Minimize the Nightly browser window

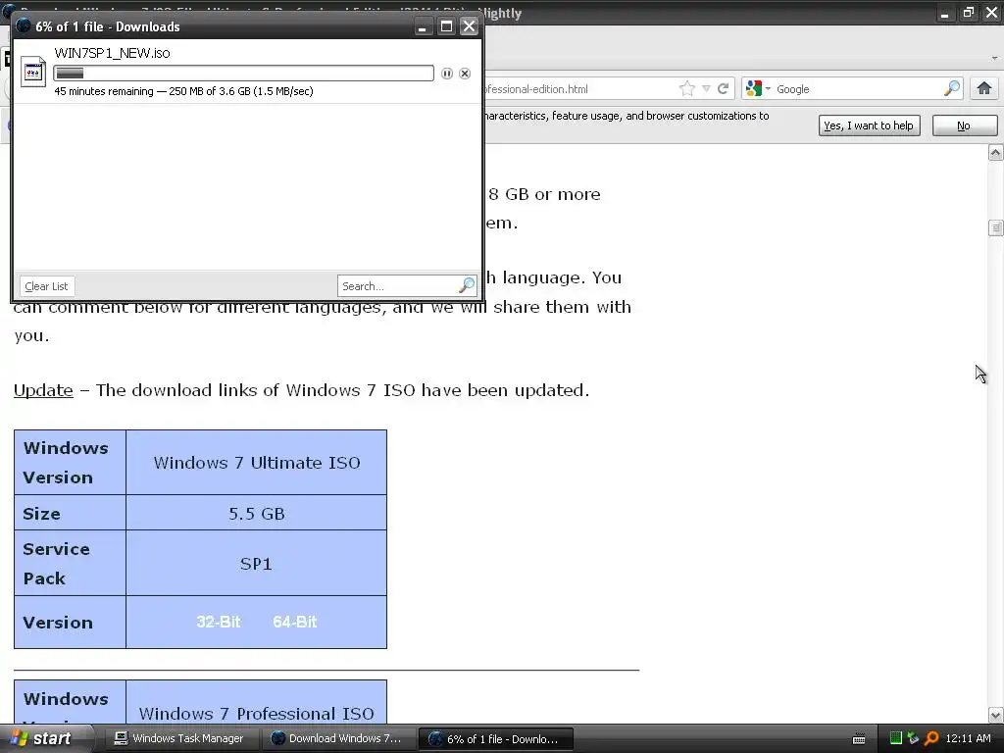point(944,13)
